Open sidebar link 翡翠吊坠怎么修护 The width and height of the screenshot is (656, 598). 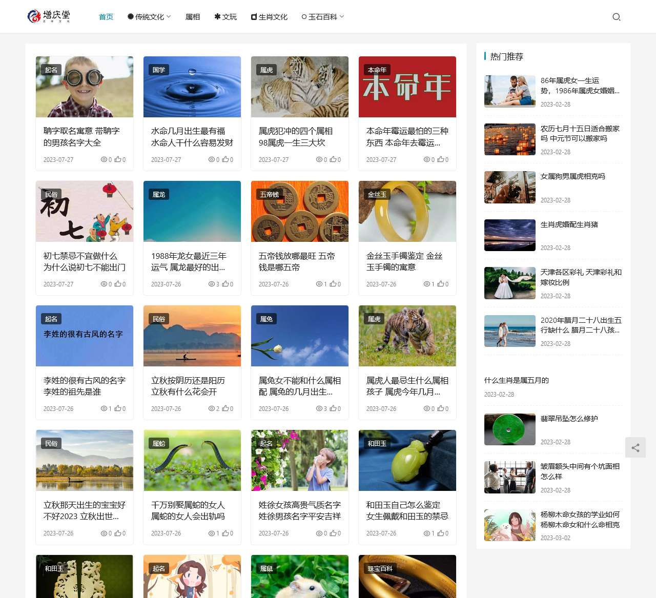[x=569, y=419]
